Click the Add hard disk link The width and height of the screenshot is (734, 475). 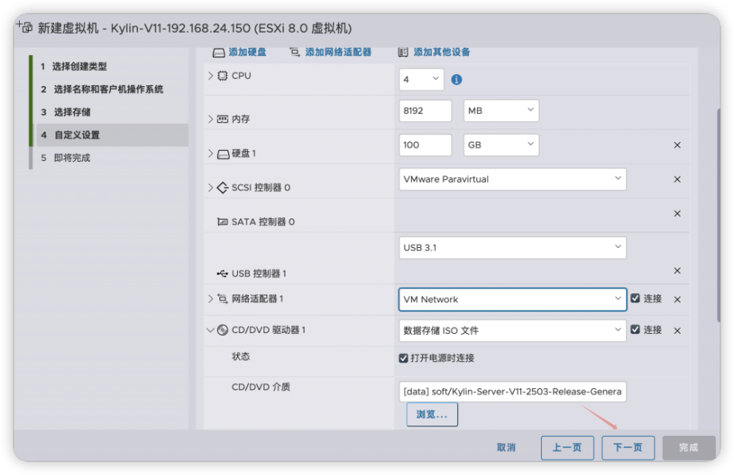[x=247, y=52]
